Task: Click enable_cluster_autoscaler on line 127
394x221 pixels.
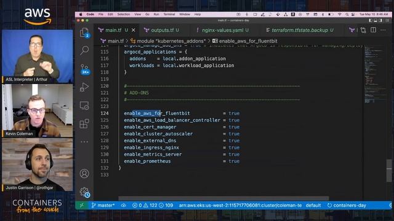Action: pyautogui.click(x=158, y=134)
